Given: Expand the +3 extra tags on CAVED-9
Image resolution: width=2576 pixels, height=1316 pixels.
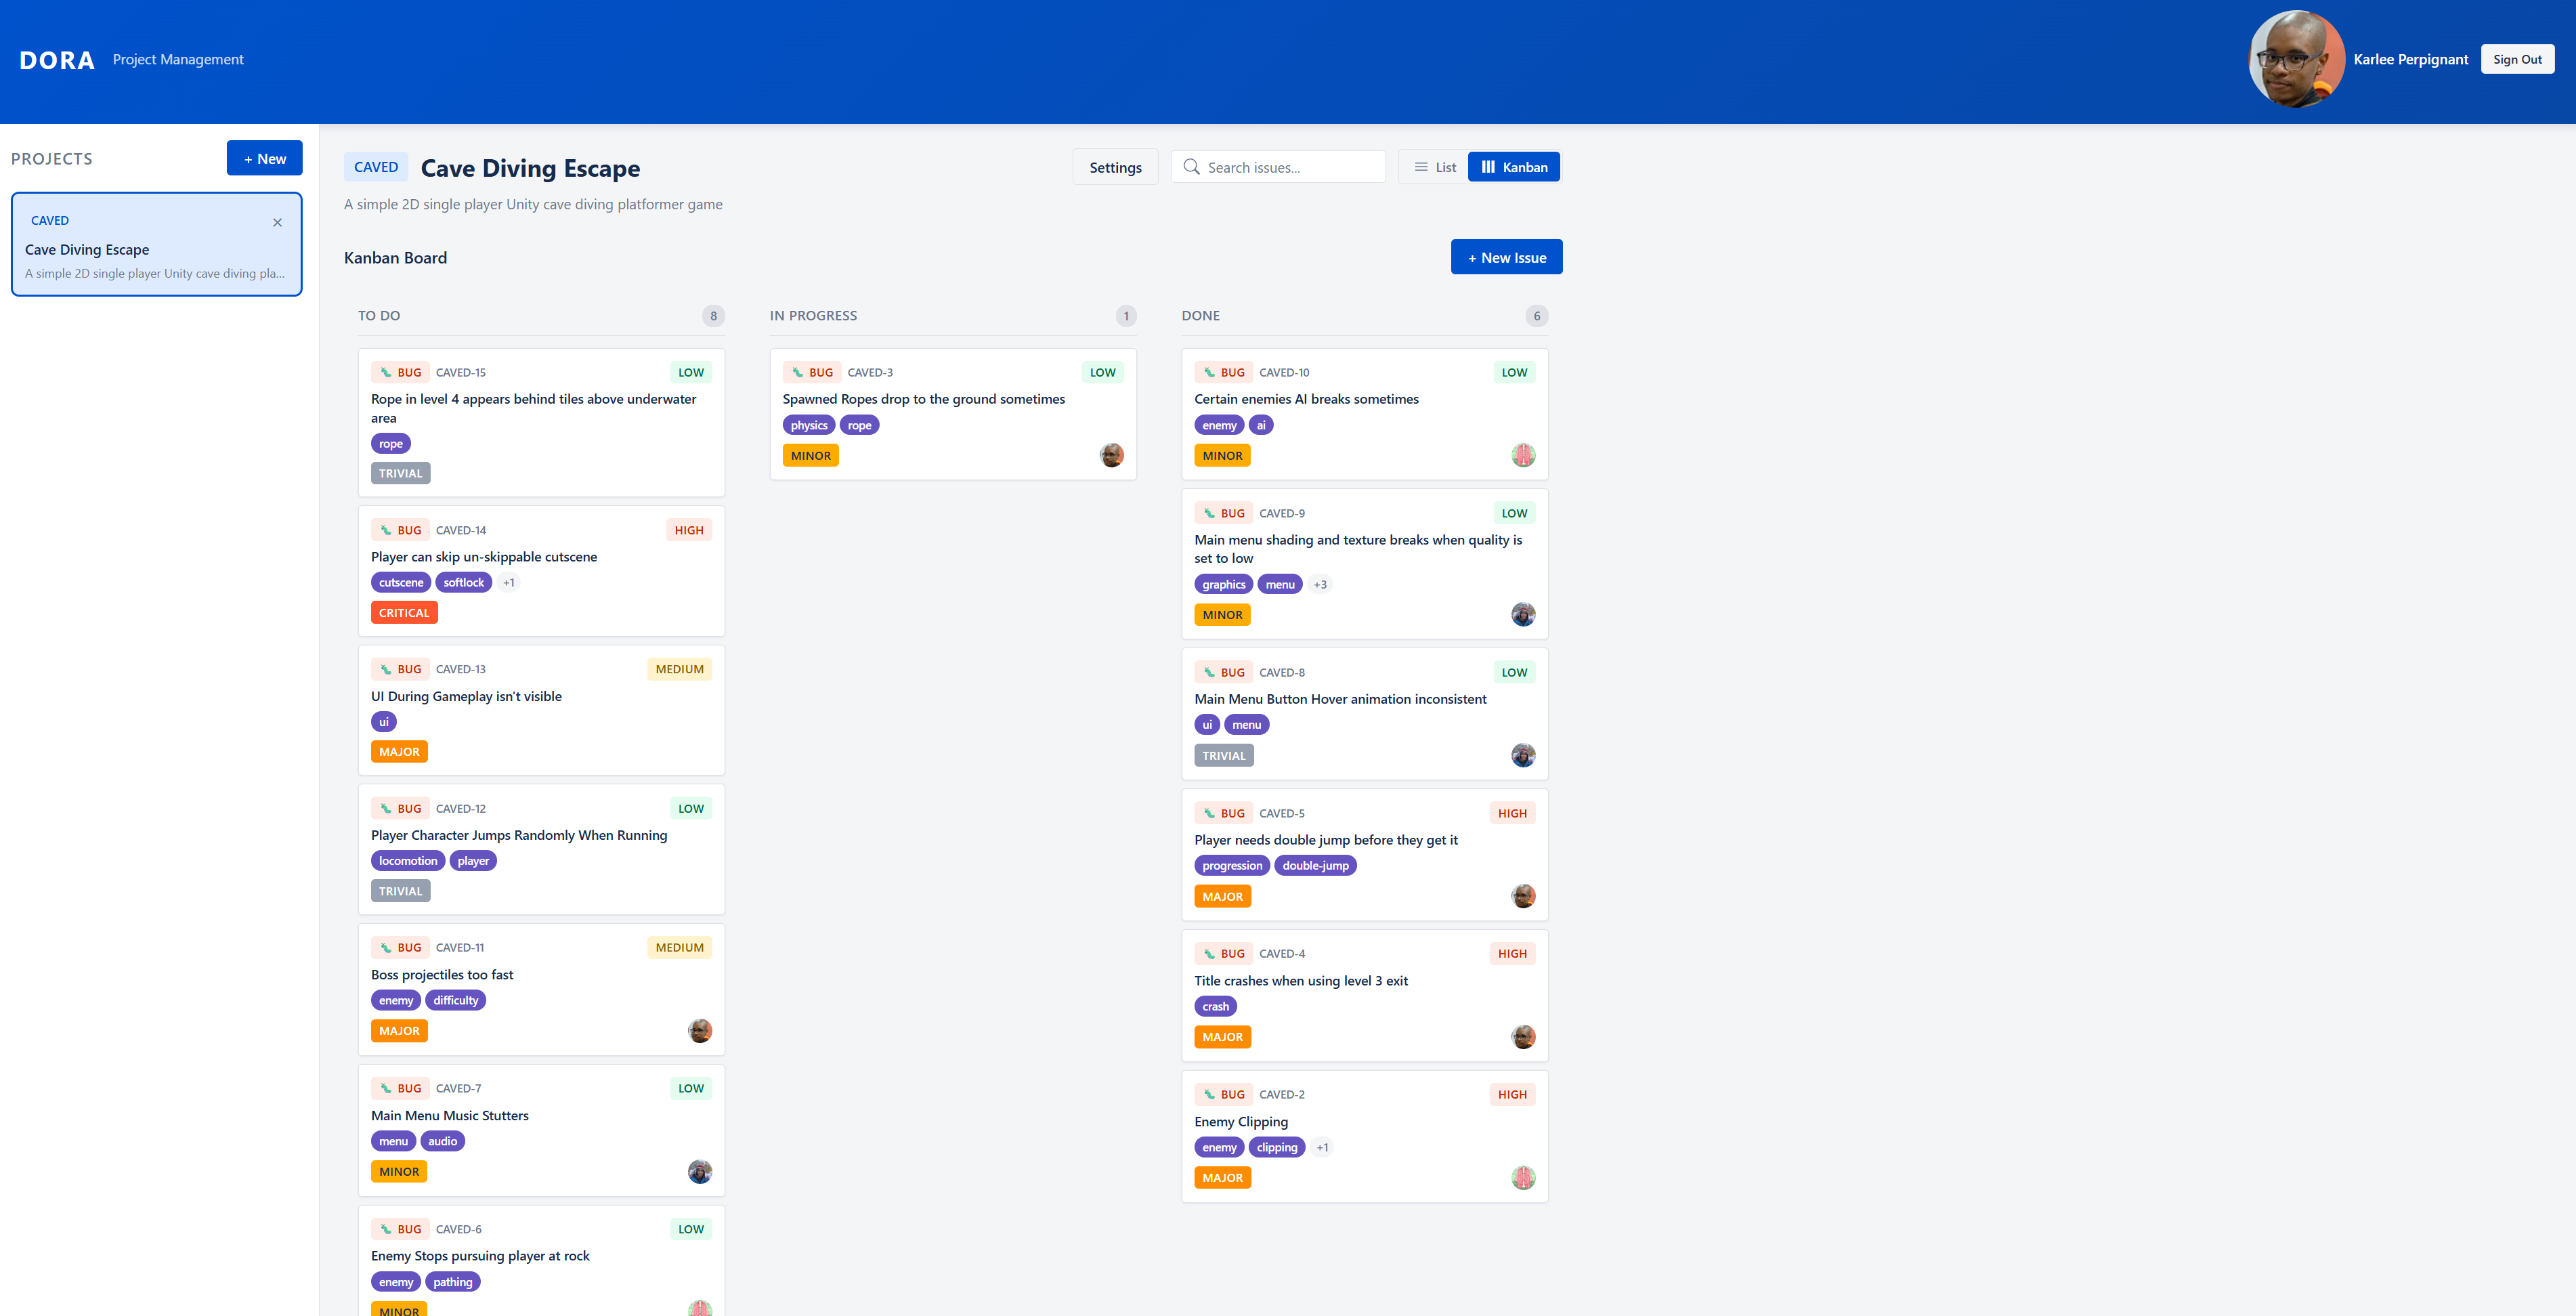Looking at the screenshot, I should point(1320,584).
